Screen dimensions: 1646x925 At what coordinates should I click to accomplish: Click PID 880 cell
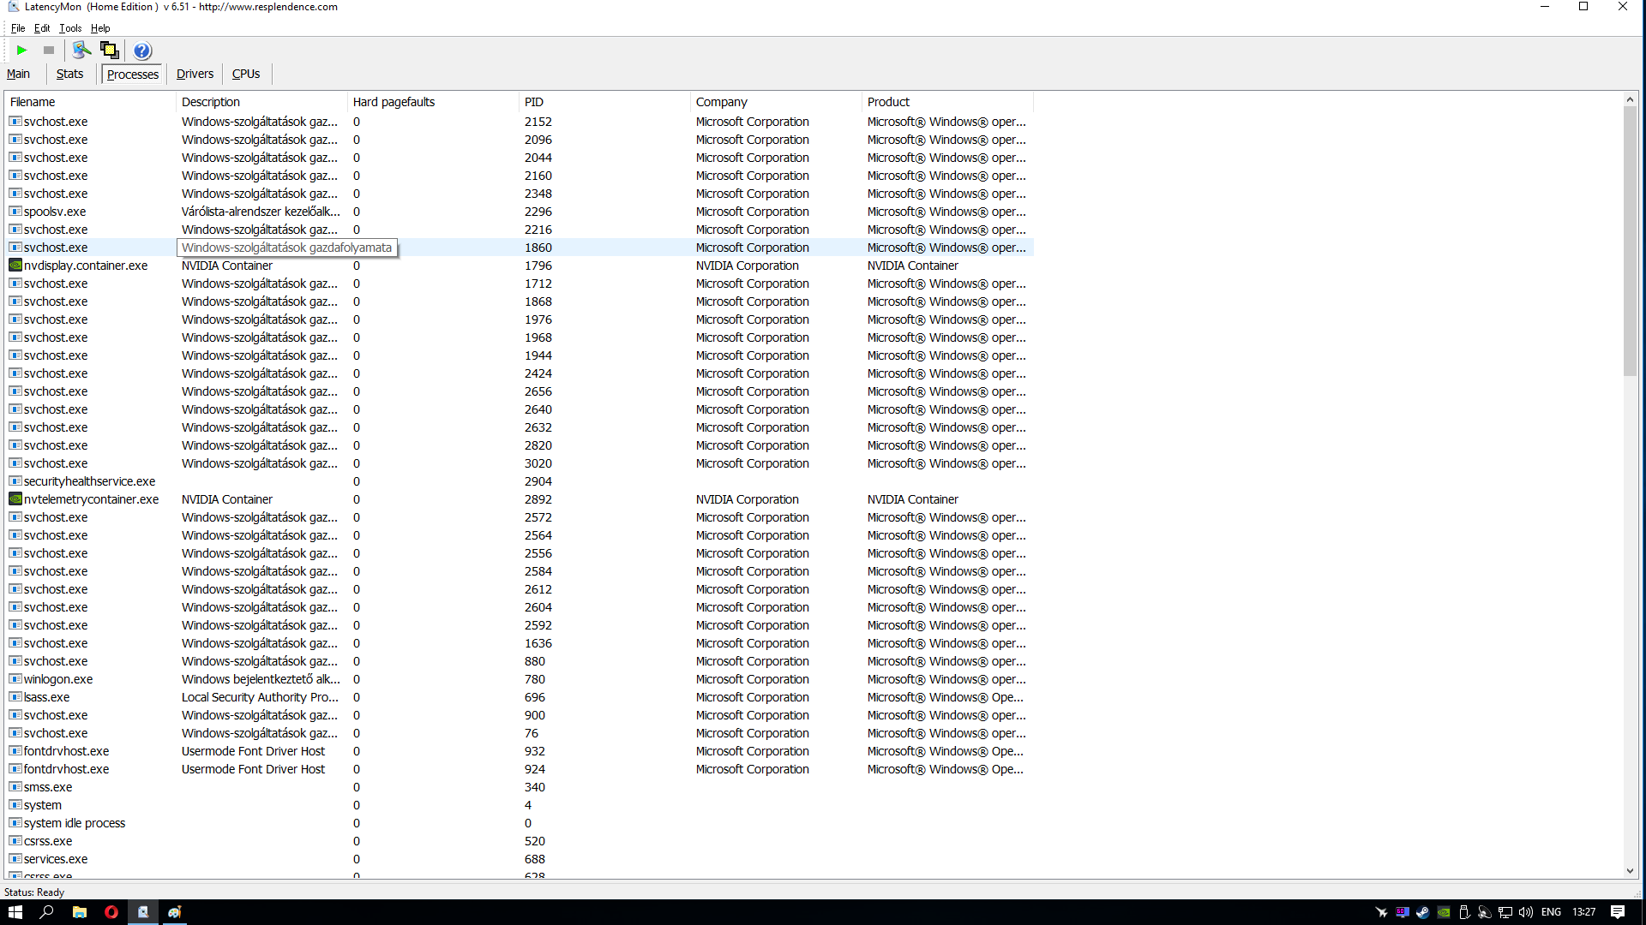[x=535, y=661]
